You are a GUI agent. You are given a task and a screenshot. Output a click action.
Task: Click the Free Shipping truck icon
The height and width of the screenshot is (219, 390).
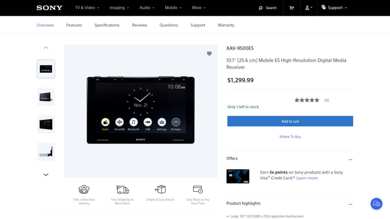(122, 189)
